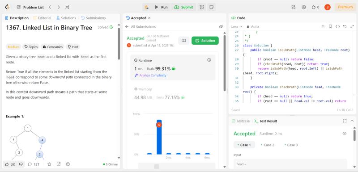Open the settings gear icon
The image size is (358, 172).
[x=304, y=7]
